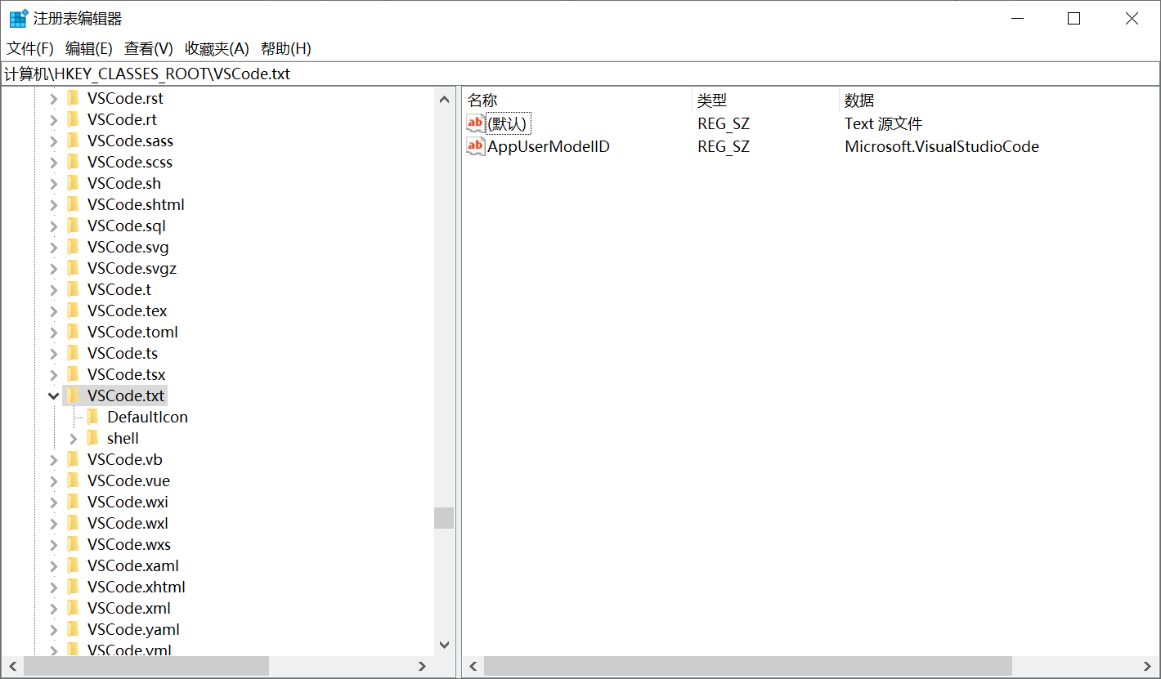Click the folder icon of VSCode.rst

point(73,98)
